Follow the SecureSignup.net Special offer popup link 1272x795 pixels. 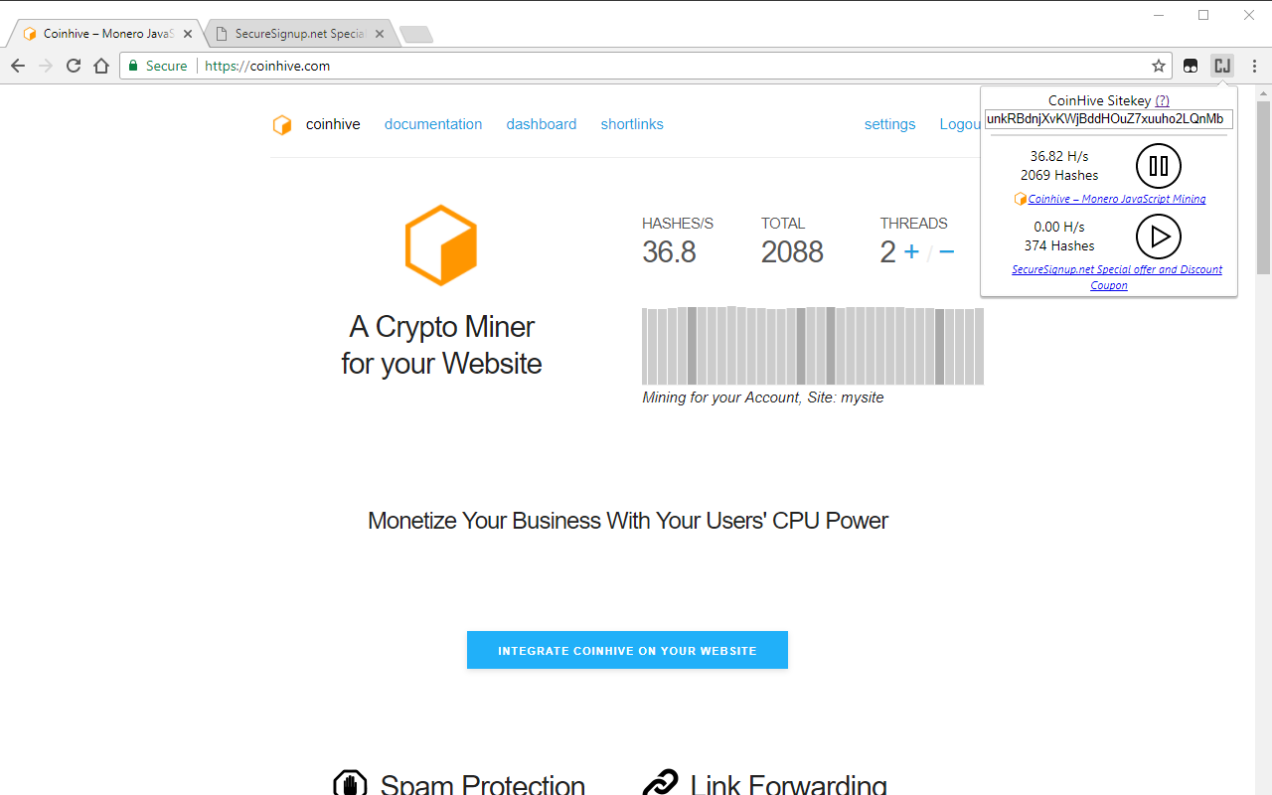pos(1116,277)
